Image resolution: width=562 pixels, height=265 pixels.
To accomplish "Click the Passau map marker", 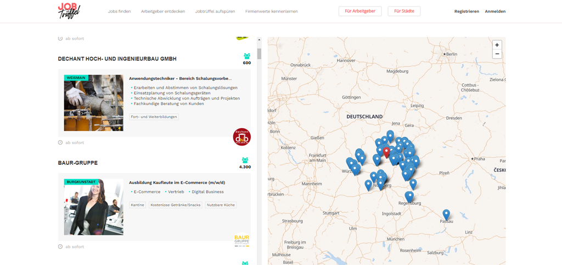I will 446,214.
